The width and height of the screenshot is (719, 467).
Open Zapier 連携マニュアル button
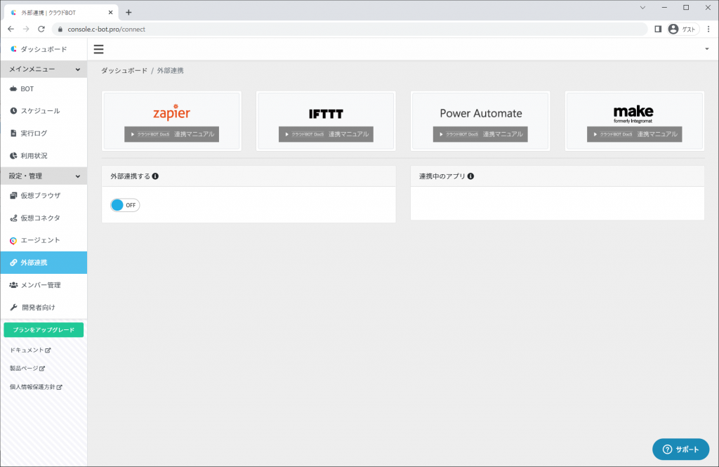(171, 134)
